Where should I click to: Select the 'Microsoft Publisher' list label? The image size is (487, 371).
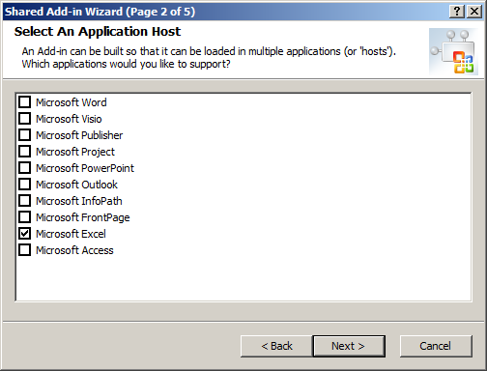point(79,135)
